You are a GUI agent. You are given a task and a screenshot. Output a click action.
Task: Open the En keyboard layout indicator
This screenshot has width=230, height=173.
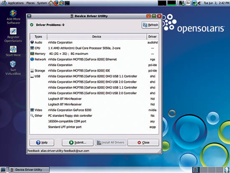[188, 3]
